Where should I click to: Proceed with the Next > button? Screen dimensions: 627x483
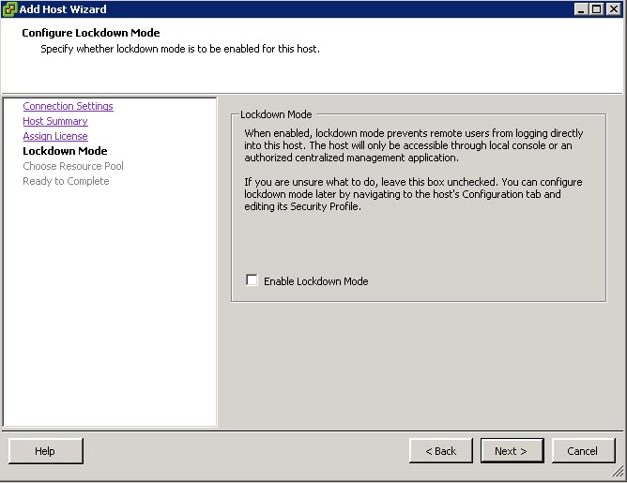511,451
